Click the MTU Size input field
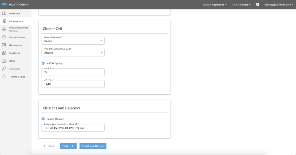 pos(73,84)
